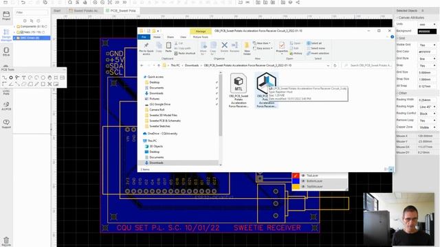Switch to 3D view in toolbar
This screenshot has width=440, height=247.
[124, 3]
